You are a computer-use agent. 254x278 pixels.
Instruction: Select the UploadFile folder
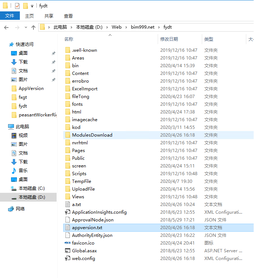[83, 189]
